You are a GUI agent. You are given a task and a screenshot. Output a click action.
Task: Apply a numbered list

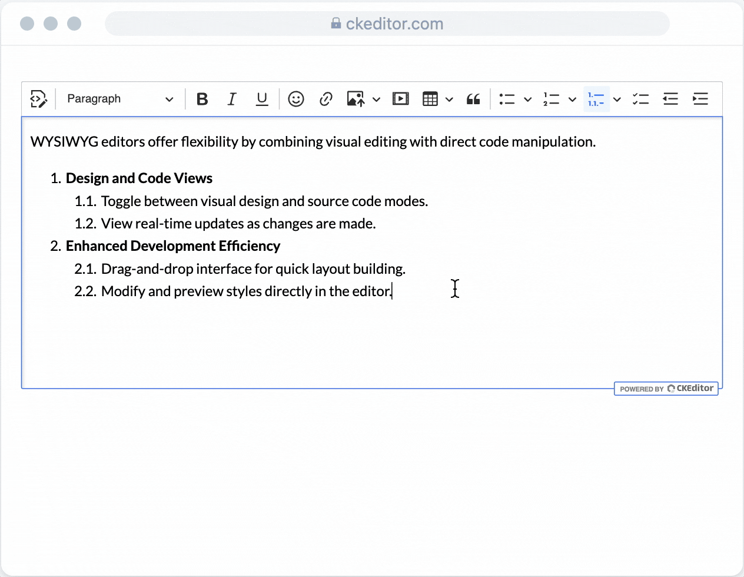coord(552,99)
